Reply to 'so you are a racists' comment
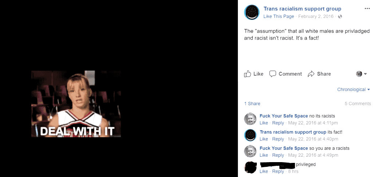 pos(278,155)
